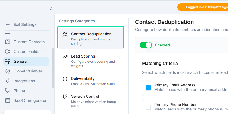Image resolution: width=228 pixels, height=114 pixels.
Task: Click the logout icon in orange banner
Action: (x=182, y=7)
